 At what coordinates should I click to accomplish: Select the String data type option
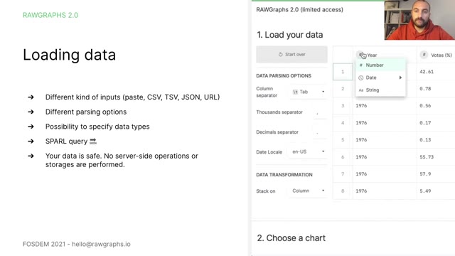380,90
